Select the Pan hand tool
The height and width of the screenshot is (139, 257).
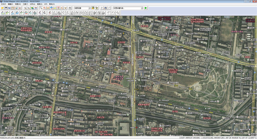point(44,8)
